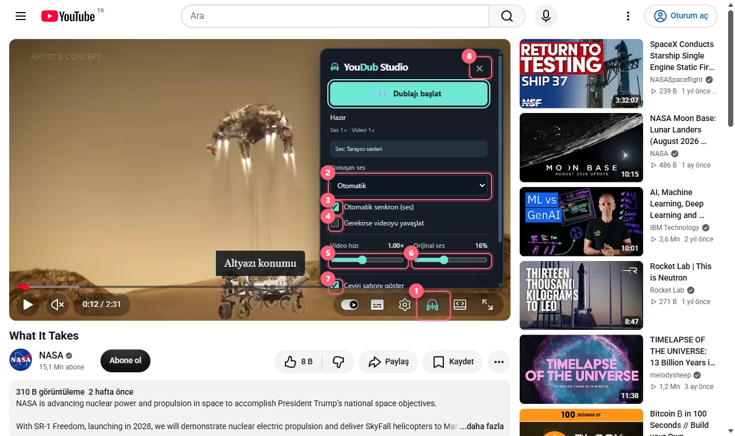Open the Timelapse of the Universe thumbnail
Screen dimensions: 735x436
point(581,369)
